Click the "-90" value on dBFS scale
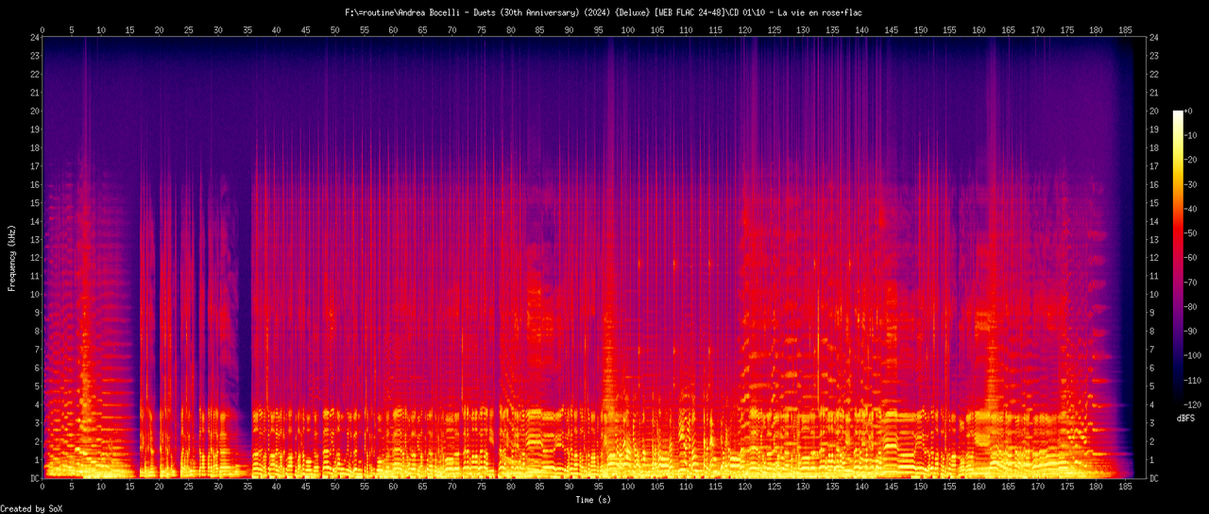This screenshot has width=1209, height=514. [x=1190, y=332]
